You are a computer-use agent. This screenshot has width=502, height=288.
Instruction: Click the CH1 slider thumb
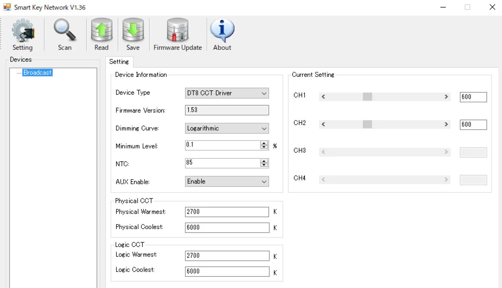pyautogui.click(x=367, y=97)
